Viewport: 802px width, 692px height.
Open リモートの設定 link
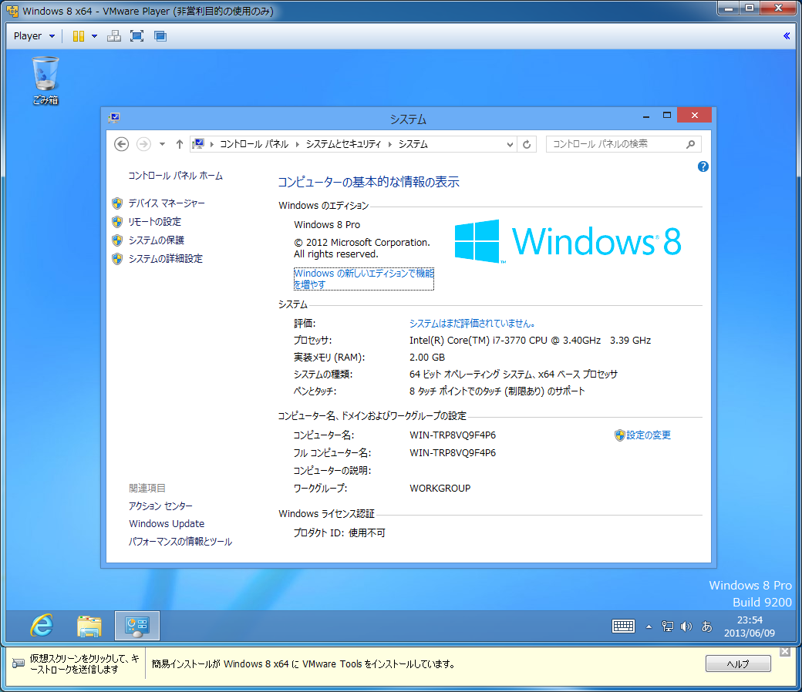154,222
